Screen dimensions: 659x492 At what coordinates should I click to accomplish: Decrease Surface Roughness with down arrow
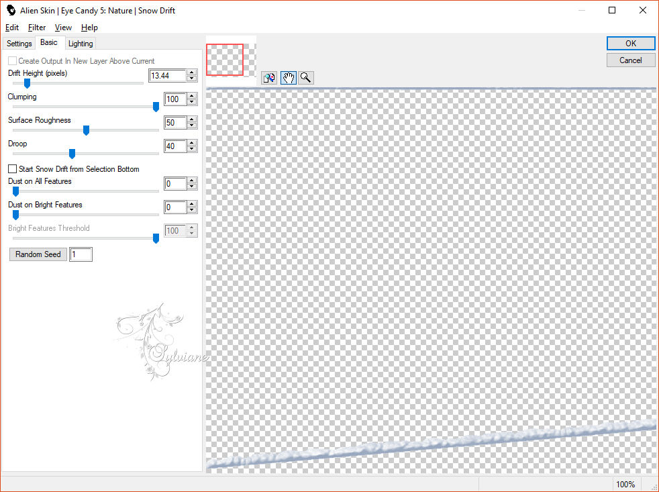click(192, 126)
